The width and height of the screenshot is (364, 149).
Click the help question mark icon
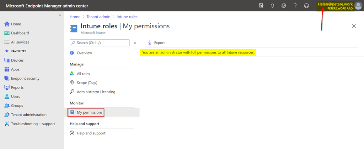coord(295,6)
